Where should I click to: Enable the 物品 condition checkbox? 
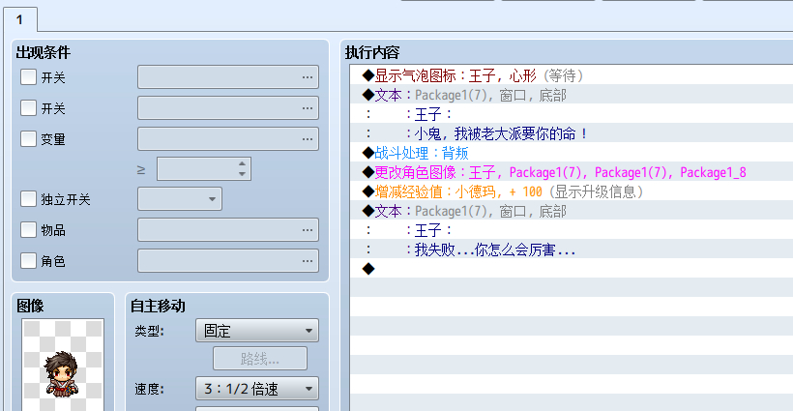point(28,230)
